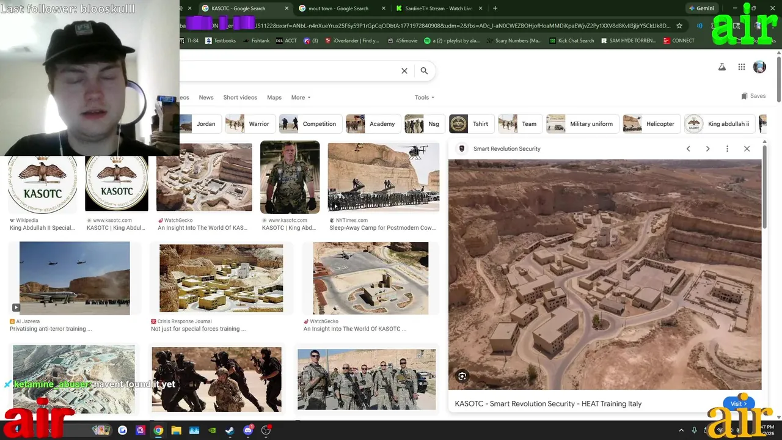Open Gemini in Chrome
The width and height of the screenshot is (782, 440).
tap(701, 9)
